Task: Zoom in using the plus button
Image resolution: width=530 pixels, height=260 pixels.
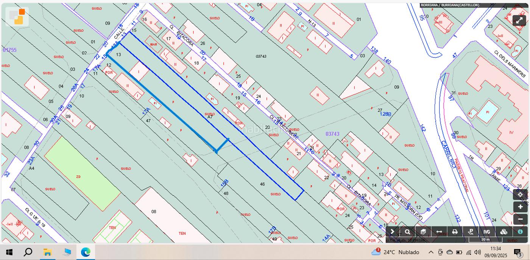Action: (520, 207)
